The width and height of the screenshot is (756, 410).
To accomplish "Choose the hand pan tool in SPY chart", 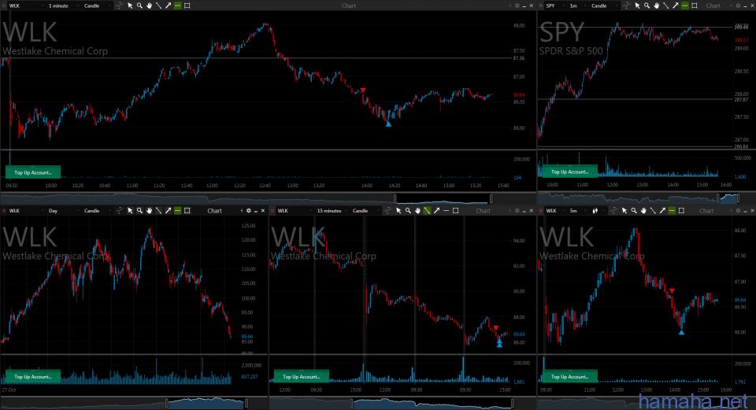I will (x=656, y=6).
